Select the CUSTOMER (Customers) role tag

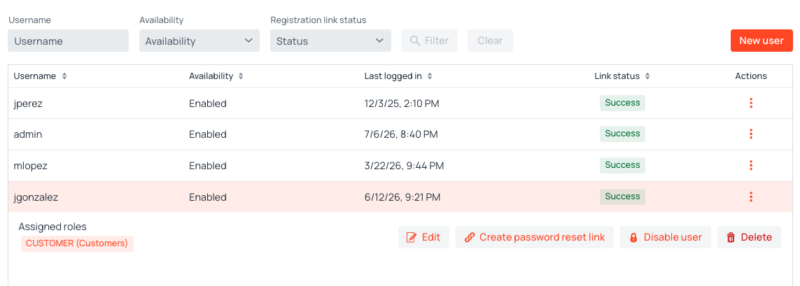[x=77, y=243]
